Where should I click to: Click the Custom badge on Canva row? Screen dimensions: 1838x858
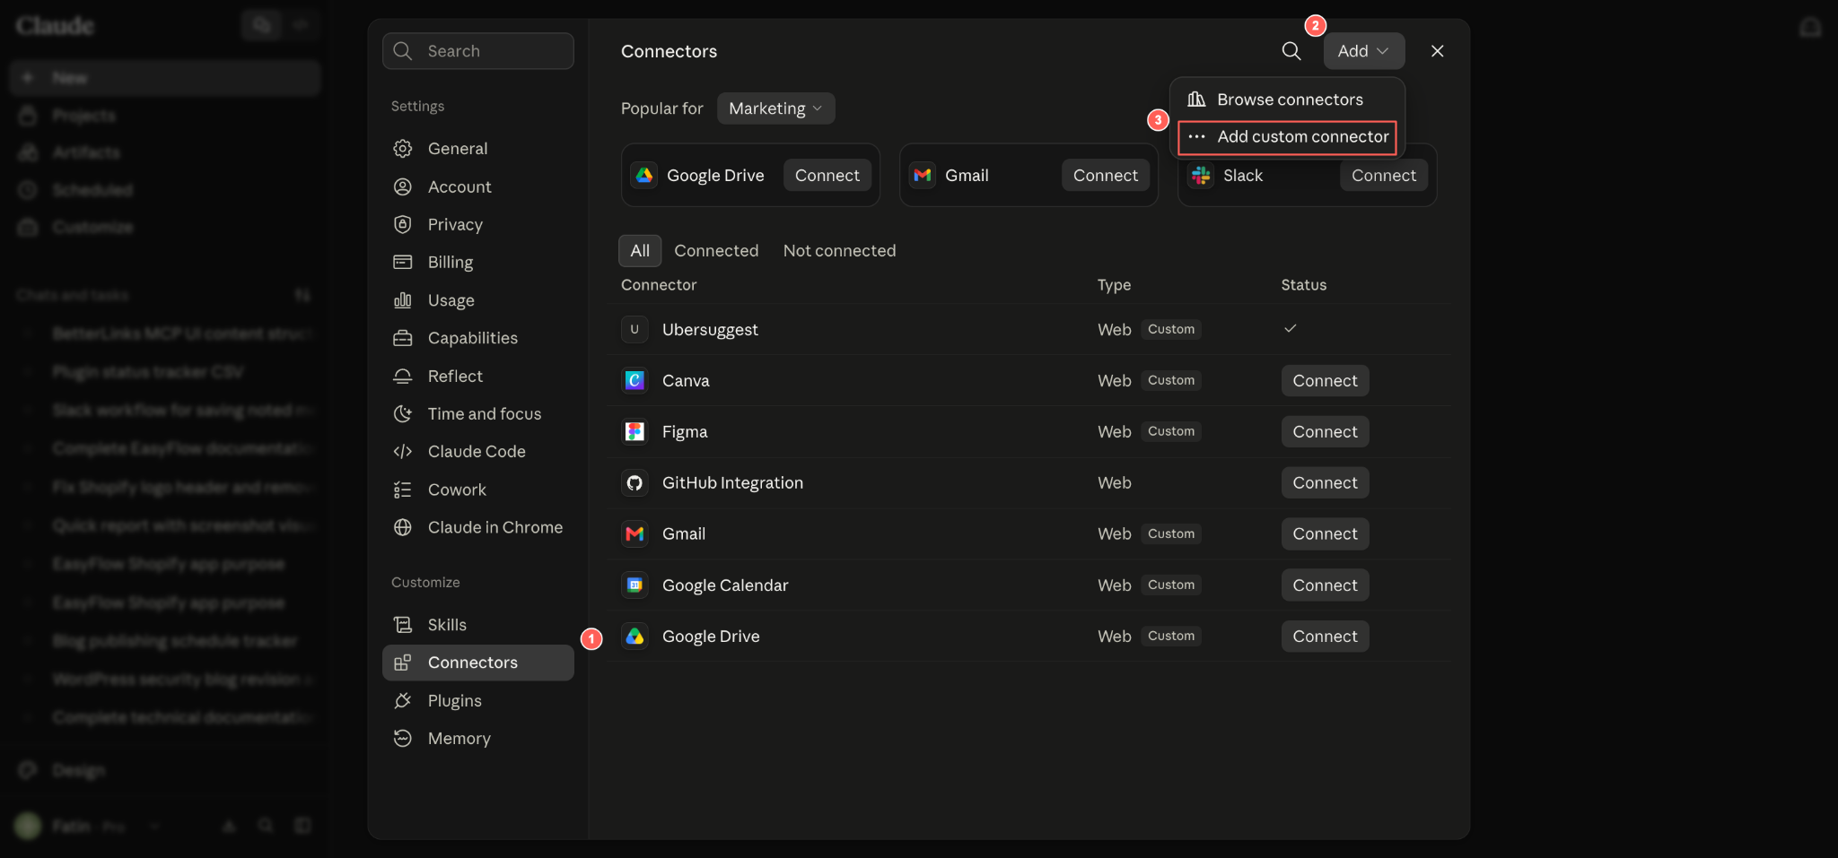(1171, 380)
